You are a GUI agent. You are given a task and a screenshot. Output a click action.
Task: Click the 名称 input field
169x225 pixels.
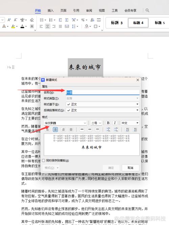click(102, 93)
